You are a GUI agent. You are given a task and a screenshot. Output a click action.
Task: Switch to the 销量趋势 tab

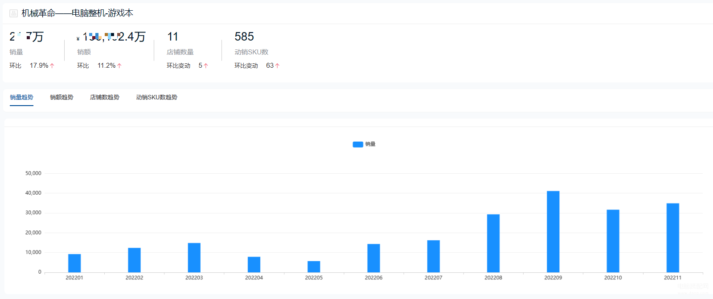coord(21,97)
